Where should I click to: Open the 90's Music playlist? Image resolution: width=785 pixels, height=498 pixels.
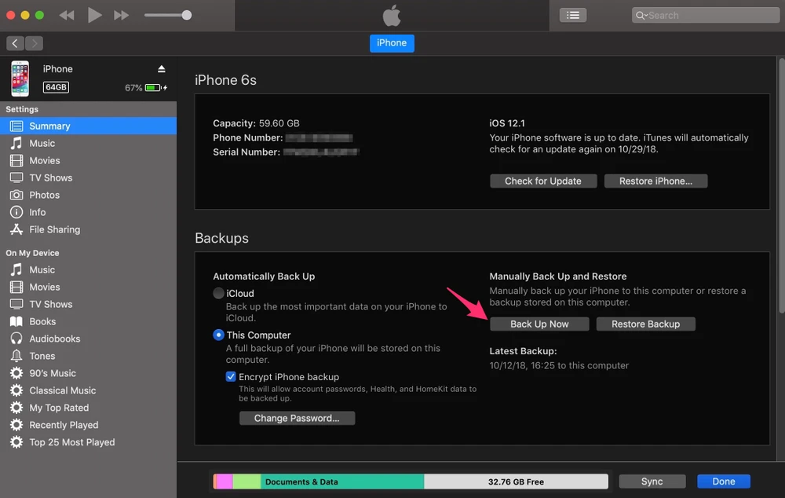pos(52,373)
